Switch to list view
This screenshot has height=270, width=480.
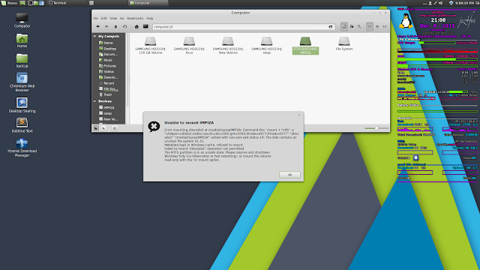[377, 27]
